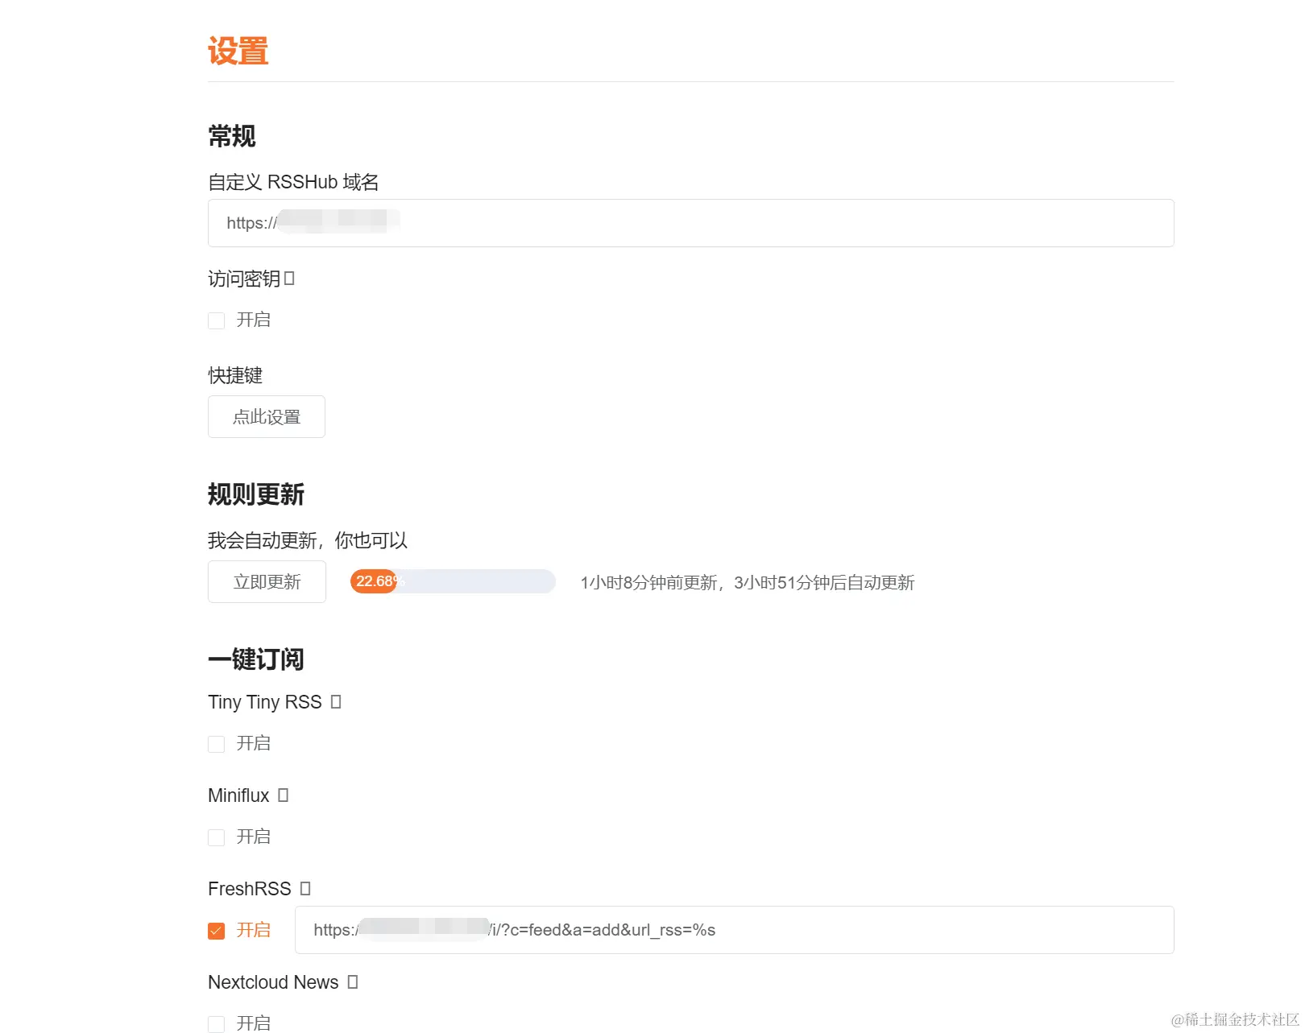The image size is (1305, 1033).
Task: Select the 我会自动更新，你也可以 text
Action: (308, 540)
